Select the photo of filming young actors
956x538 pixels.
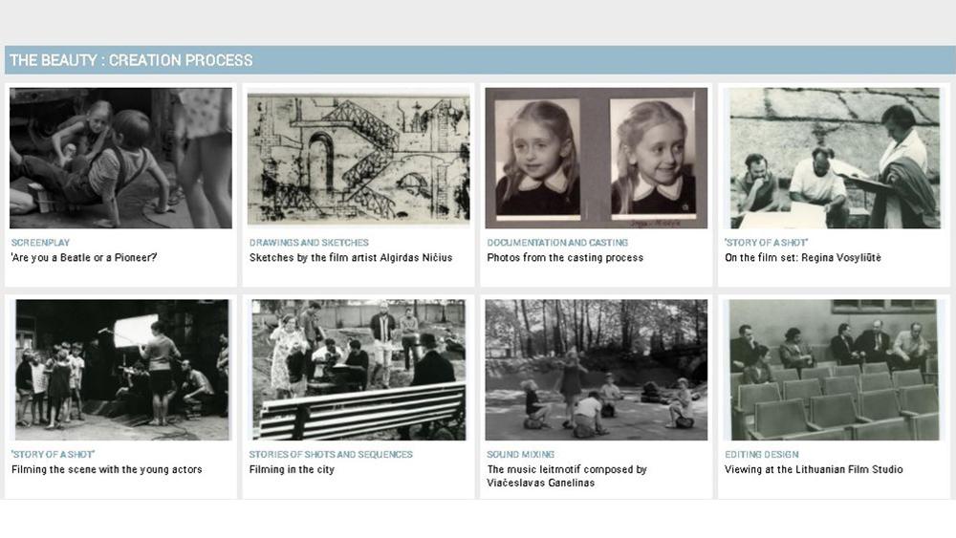point(120,370)
